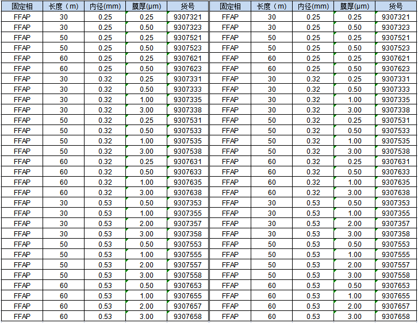
Task: Click part number 9307353 in the left table
Action: click(x=187, y=203)
